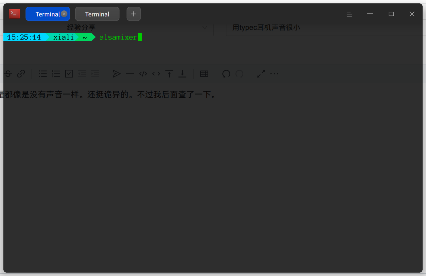The image size is (426, 276).
Task: Add a new terminal tab with plus button
Action: point(134,14)
